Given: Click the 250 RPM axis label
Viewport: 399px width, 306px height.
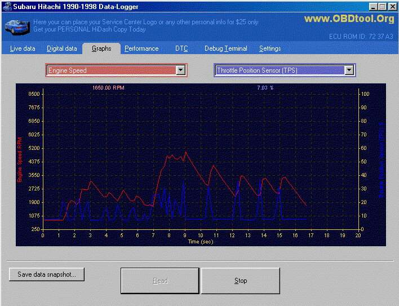Looking at the screenshot, I should point(36,229).
